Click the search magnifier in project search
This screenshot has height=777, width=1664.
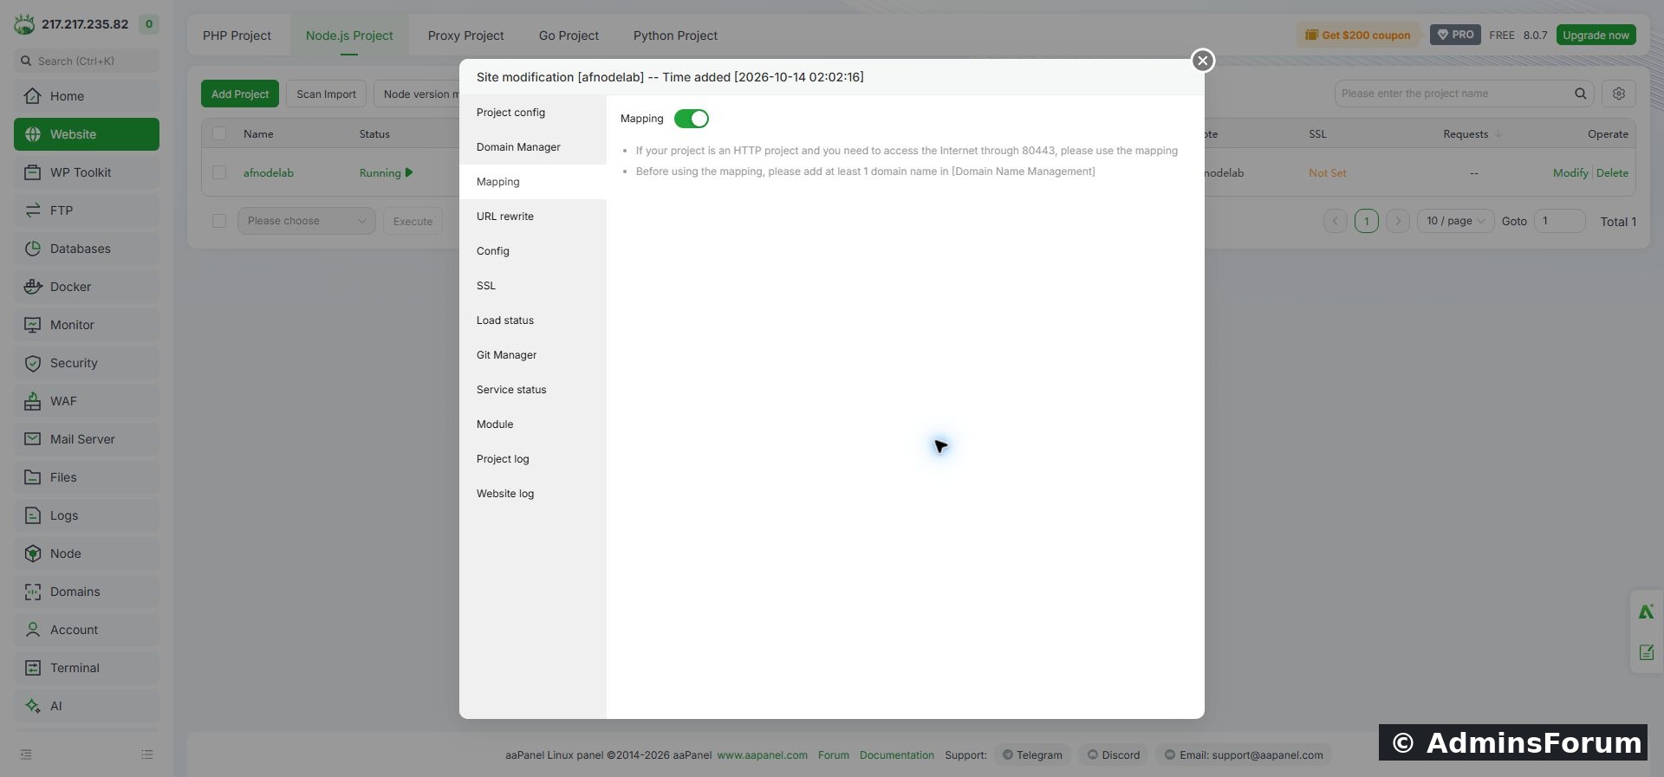[x=1581, y=94]
